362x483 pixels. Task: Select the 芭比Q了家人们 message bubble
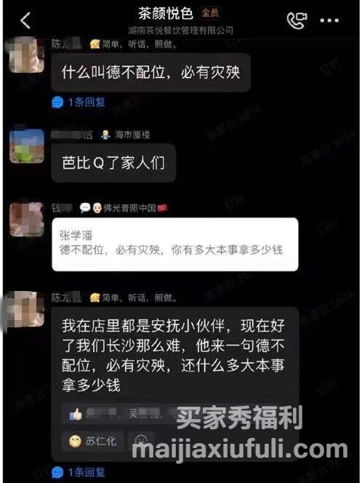click(x=114, y=164)
